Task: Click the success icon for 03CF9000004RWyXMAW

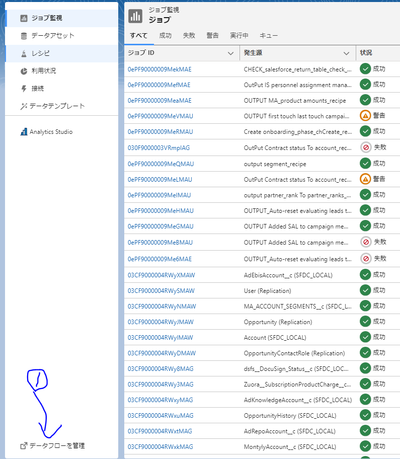Action: [365, 275]
